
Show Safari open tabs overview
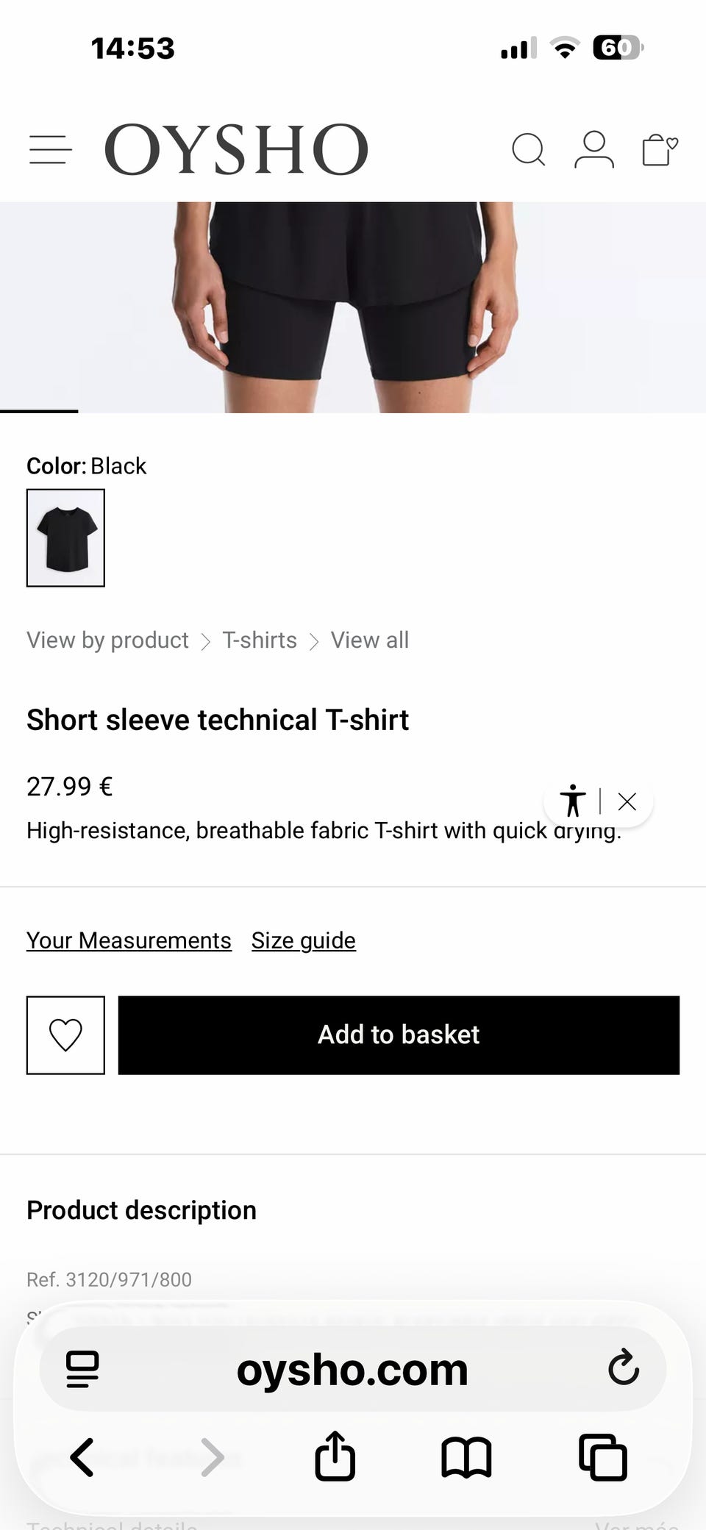(603, 1456)
